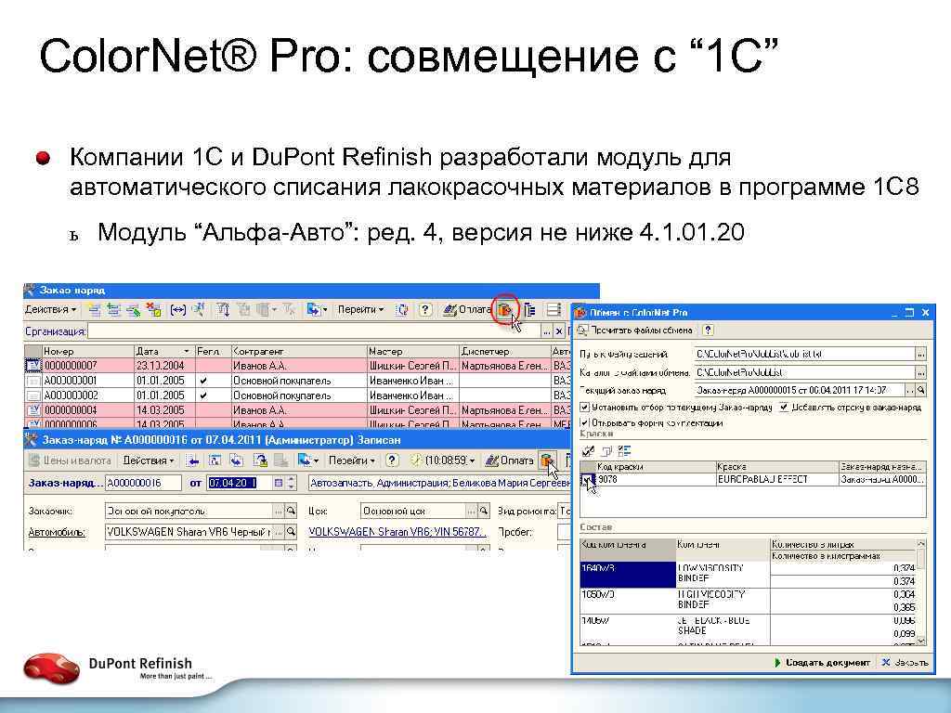
Task: Open calendar icon next to date 07.04.20
Action: pyautogui.click(x=278, y=484)
